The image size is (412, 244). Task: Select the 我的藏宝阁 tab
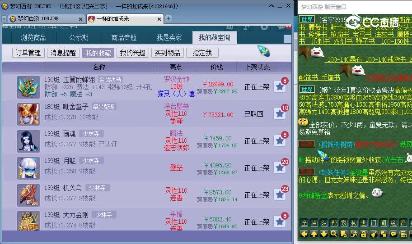point(215,38)
